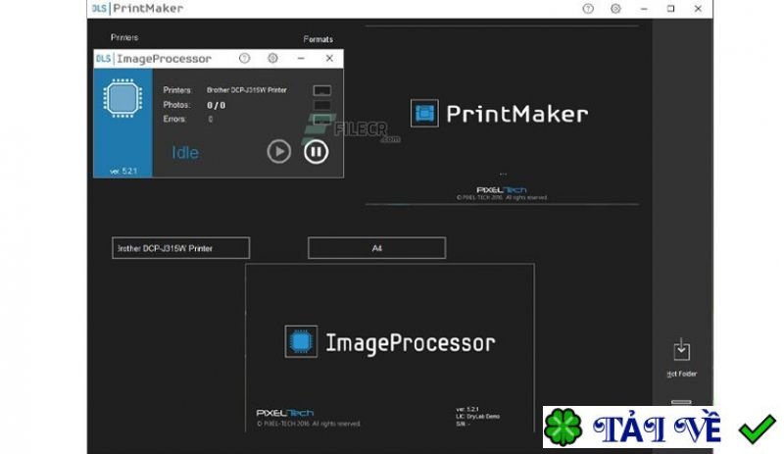Click the DLS logo in the ImageProcessor title bar

coord(103,59)
